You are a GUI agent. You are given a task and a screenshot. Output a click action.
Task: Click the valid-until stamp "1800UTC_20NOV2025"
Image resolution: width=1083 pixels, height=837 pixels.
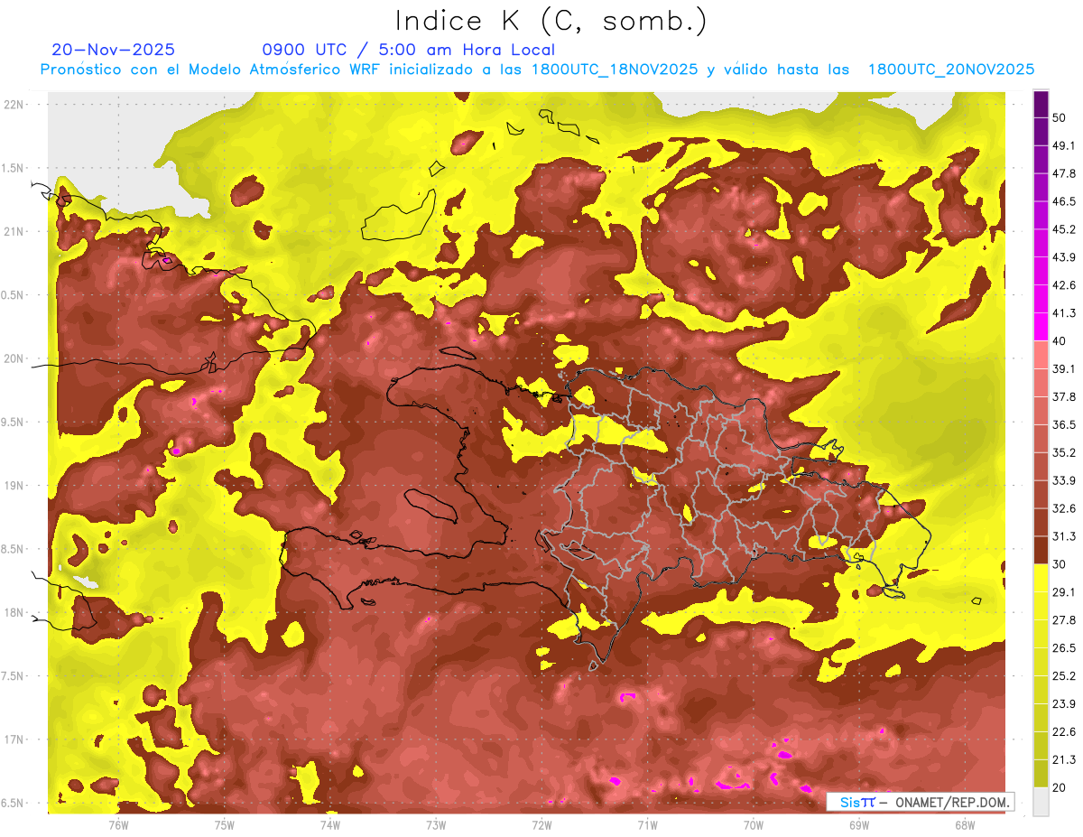(x=950, y=70)
